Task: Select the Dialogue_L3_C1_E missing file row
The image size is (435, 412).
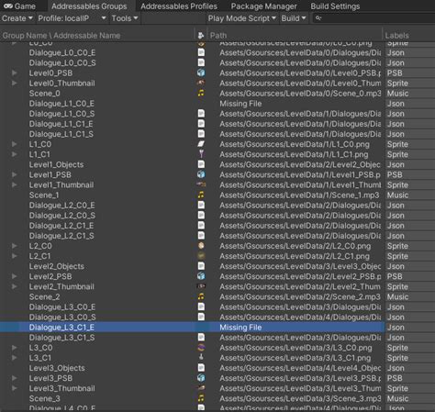Action: 192,327
